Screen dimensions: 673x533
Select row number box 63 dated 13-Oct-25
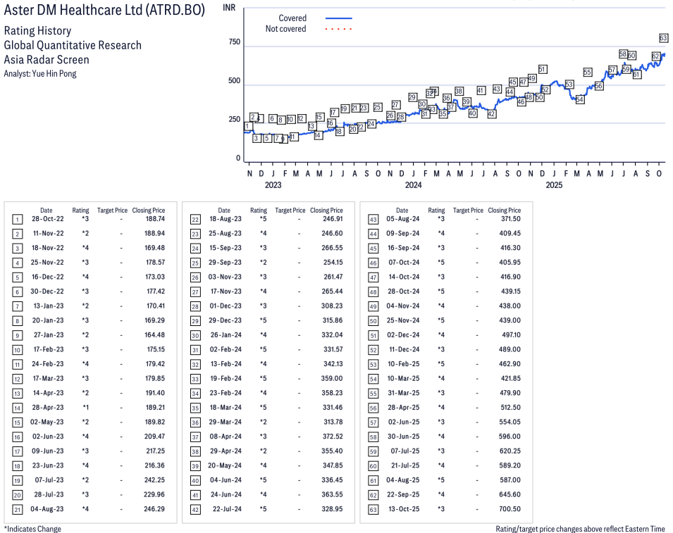[373, 509]
